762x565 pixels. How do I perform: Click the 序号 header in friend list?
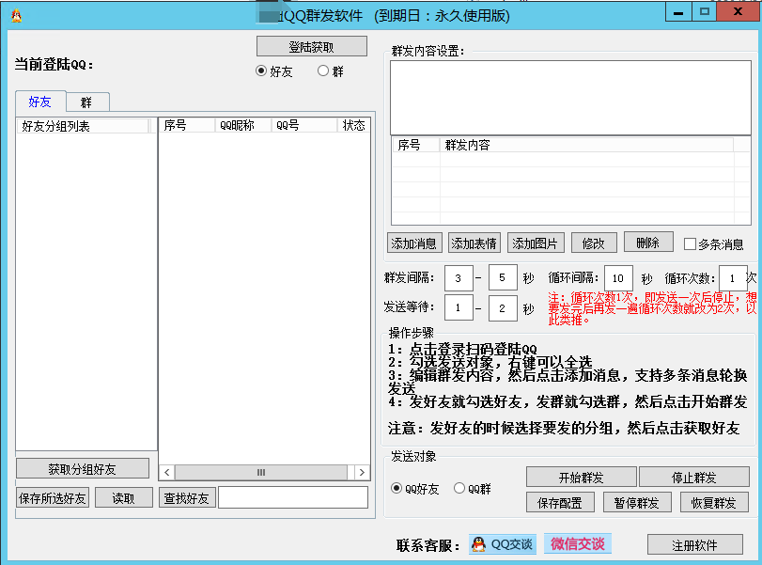(x=187, y=125)
